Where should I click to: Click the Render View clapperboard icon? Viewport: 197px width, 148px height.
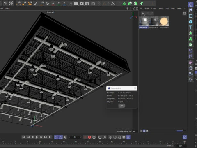[x=76, y=3]
